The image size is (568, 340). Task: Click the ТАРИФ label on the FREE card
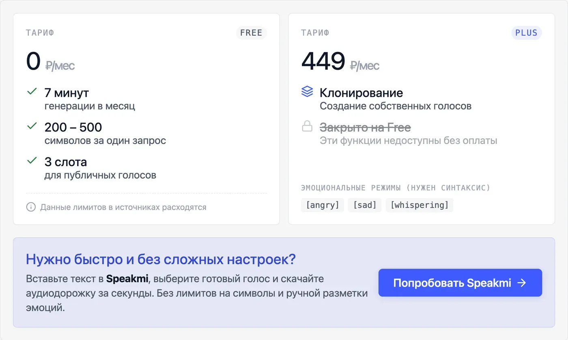click(x=40, y=33)
